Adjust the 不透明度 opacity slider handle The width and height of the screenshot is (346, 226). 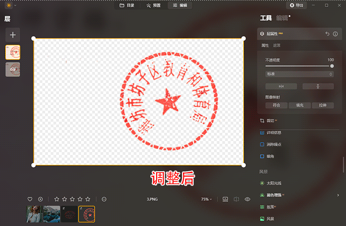332,66
